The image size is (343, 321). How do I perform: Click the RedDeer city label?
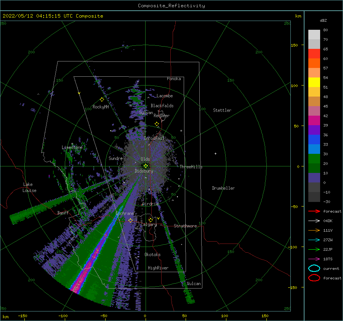162,116
